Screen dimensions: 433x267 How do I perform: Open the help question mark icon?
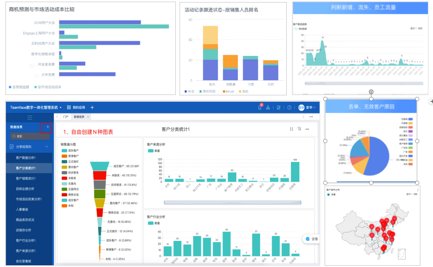coord(289,108)
